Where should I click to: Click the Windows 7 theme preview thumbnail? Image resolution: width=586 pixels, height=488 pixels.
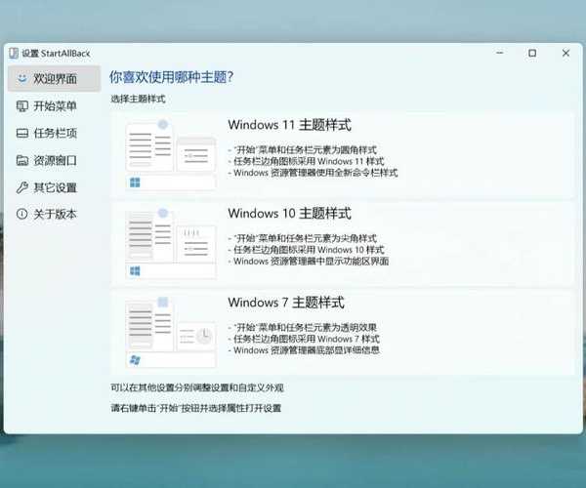(171, 332)
